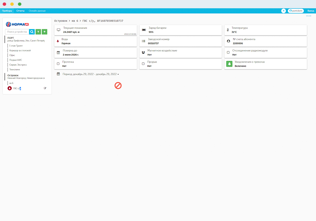Click the portclient user button
Viewport: 316px width, 221px height.
tap(296, 11)
